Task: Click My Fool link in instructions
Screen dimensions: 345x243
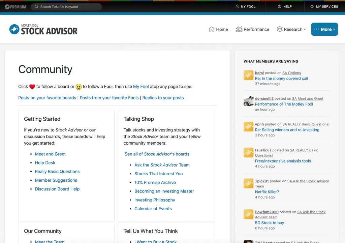Action: tap(141, 87)
